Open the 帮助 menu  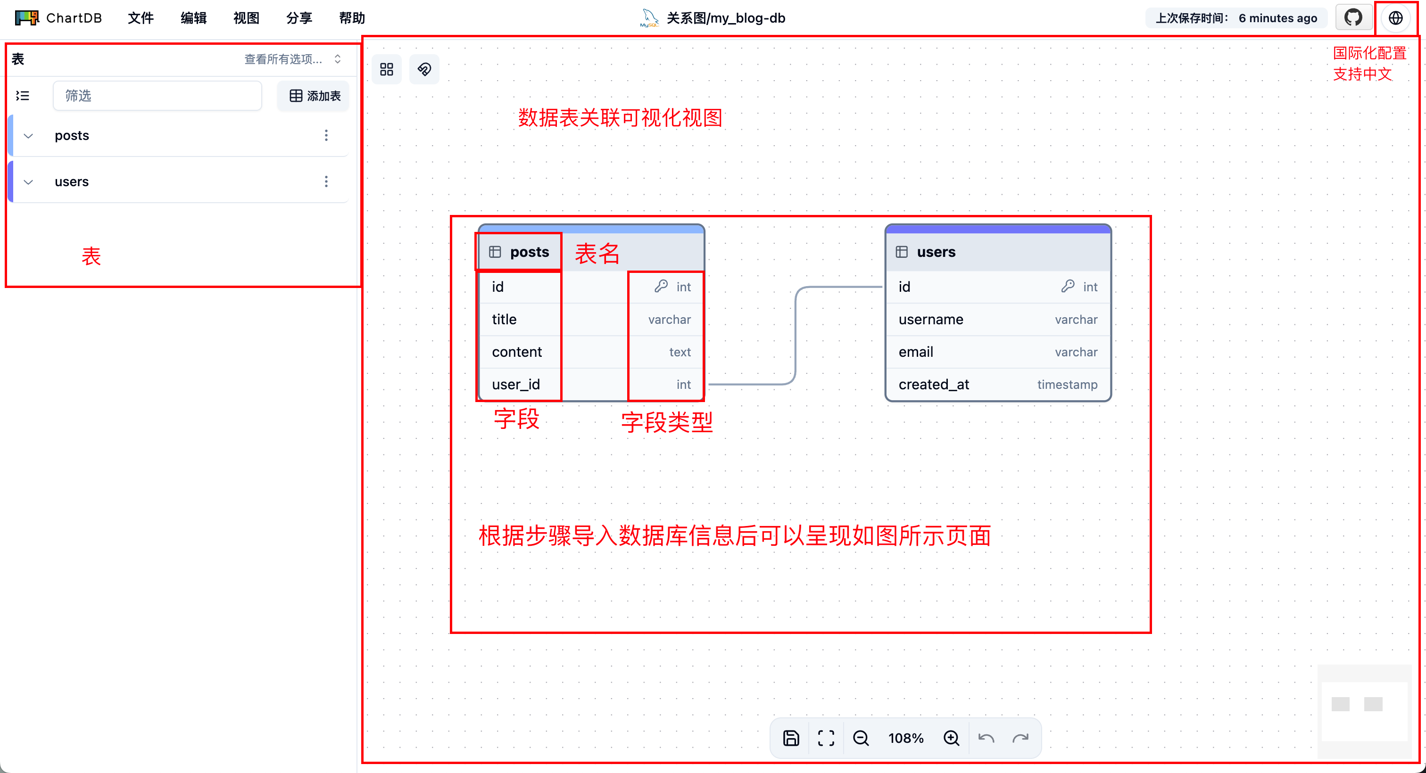tap(352, 18)
